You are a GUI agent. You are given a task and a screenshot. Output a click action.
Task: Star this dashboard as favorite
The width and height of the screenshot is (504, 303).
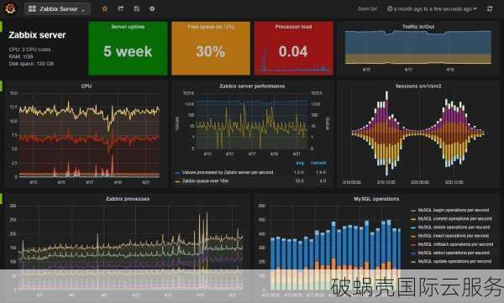(x=105, y=8)
